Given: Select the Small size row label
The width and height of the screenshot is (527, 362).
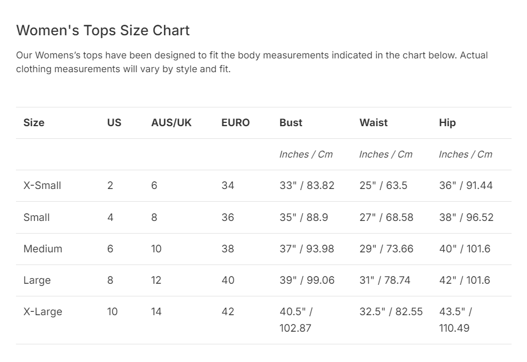Looking at the screenshot, I should pos(37,217).
